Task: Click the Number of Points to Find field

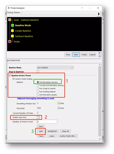Action: [47, 121]
